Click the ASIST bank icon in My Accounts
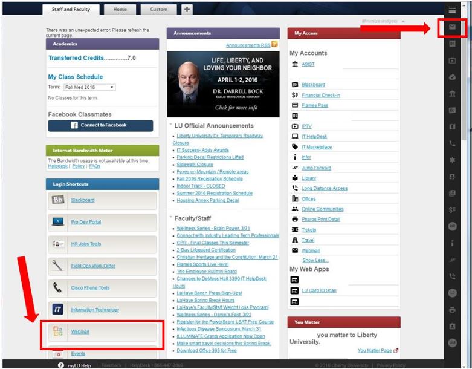The height and width of the screenshot is (369, 472). tap(295, 64)
